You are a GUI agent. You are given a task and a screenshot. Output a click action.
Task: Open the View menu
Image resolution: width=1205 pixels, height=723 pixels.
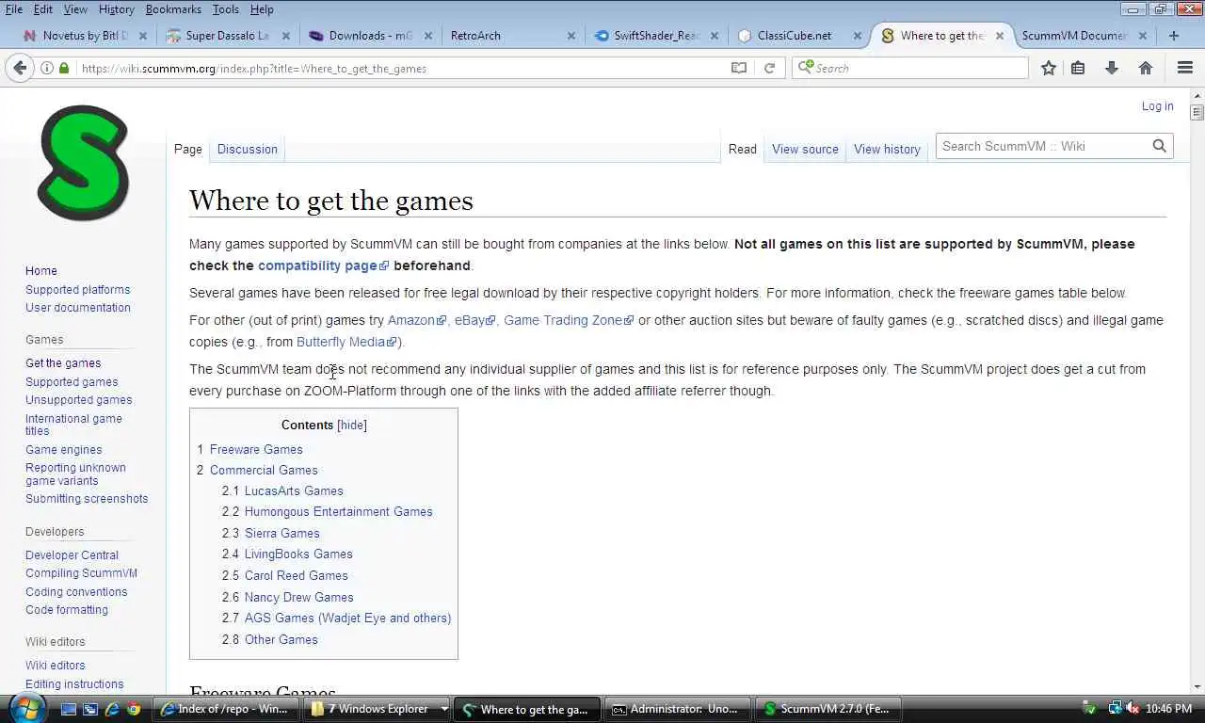75,9
